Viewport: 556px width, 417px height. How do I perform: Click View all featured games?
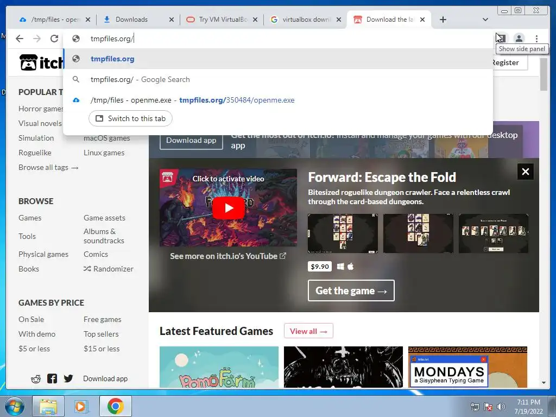[x=308, y=331]
